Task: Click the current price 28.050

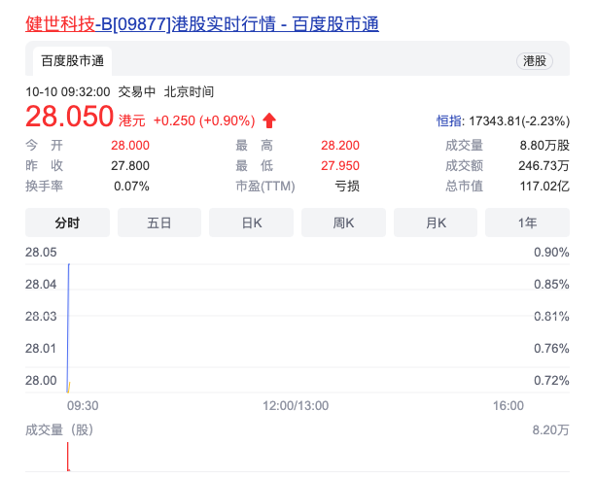Action: [69, 118]
